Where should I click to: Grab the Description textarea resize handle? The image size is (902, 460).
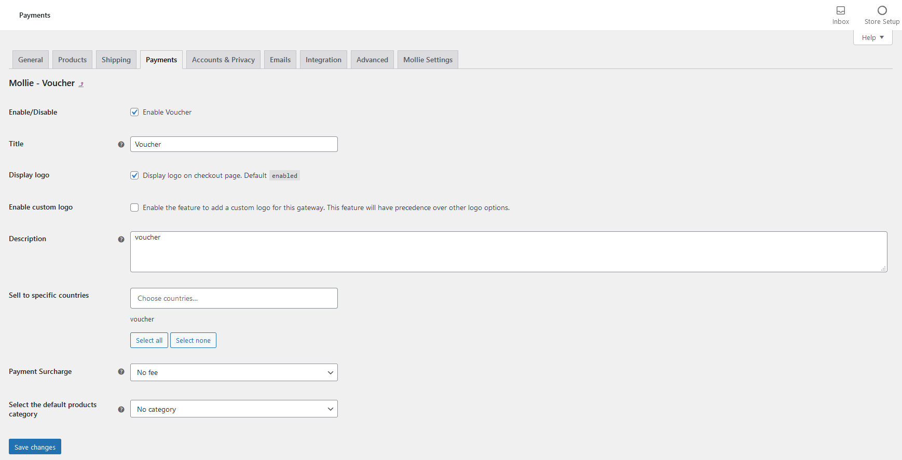(883, 269)
